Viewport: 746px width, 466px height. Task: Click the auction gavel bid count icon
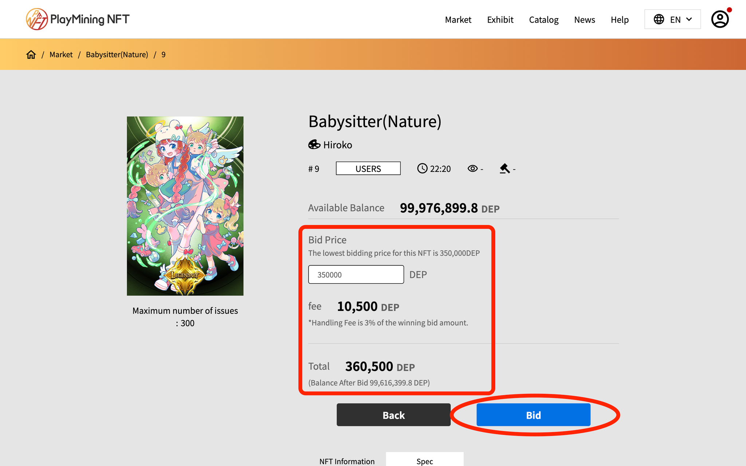pos(504,169)
